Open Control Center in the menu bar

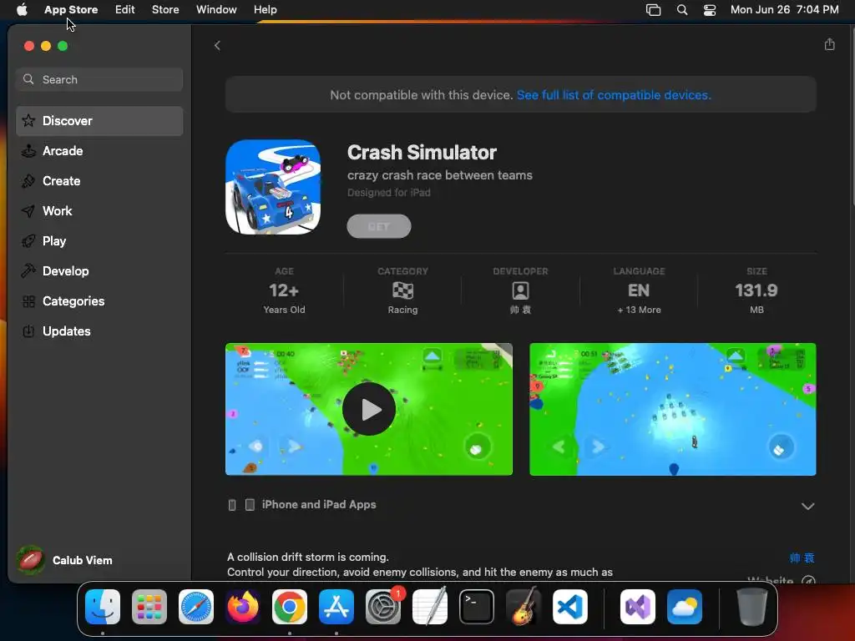710,10
